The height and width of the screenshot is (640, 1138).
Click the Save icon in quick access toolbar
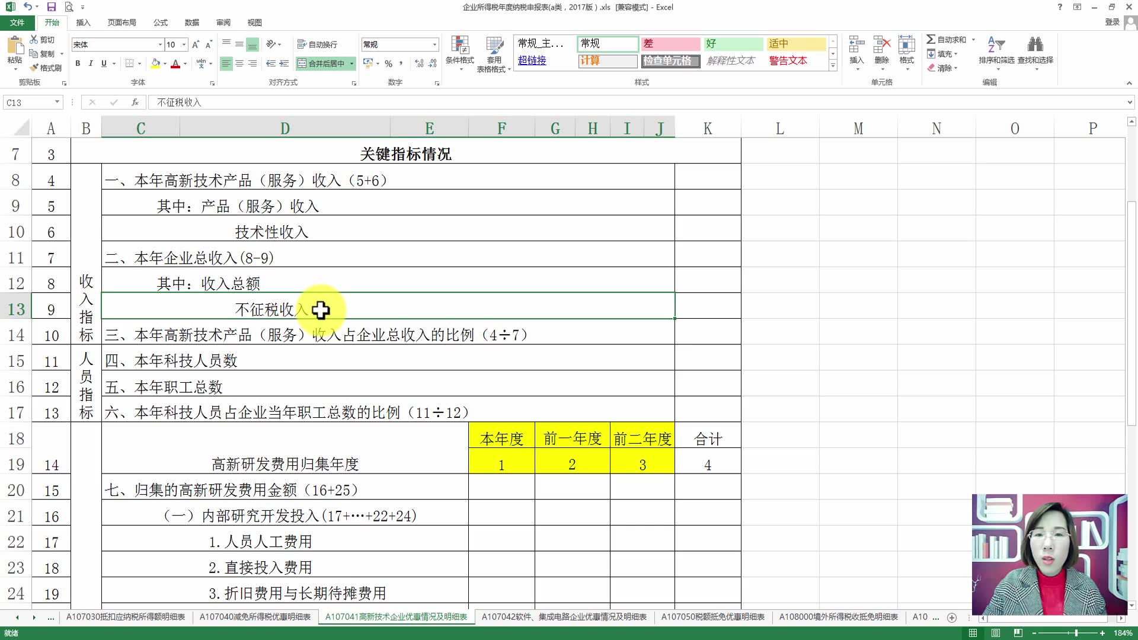coord(51,7)
